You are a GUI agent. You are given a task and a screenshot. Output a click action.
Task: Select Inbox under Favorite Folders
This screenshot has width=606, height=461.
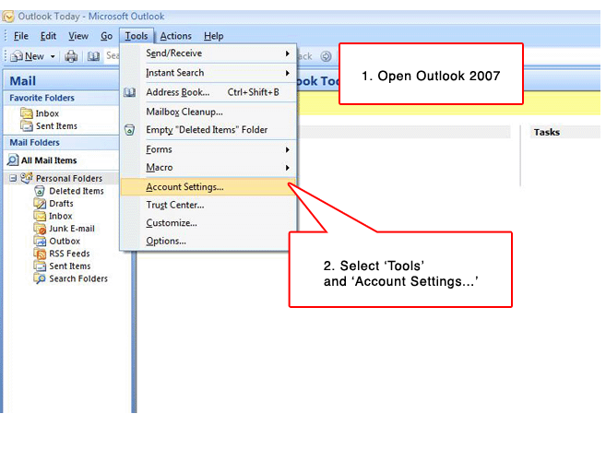(x=47, y=113)
